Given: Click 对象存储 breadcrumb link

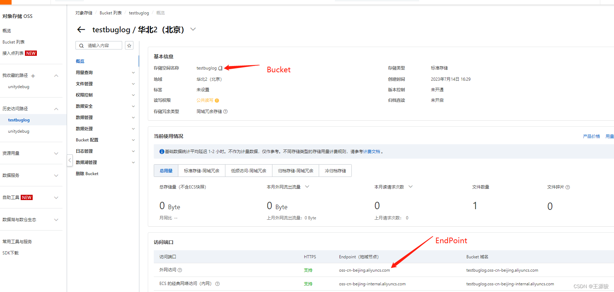Looking at the screenshot, I should 84,13.
